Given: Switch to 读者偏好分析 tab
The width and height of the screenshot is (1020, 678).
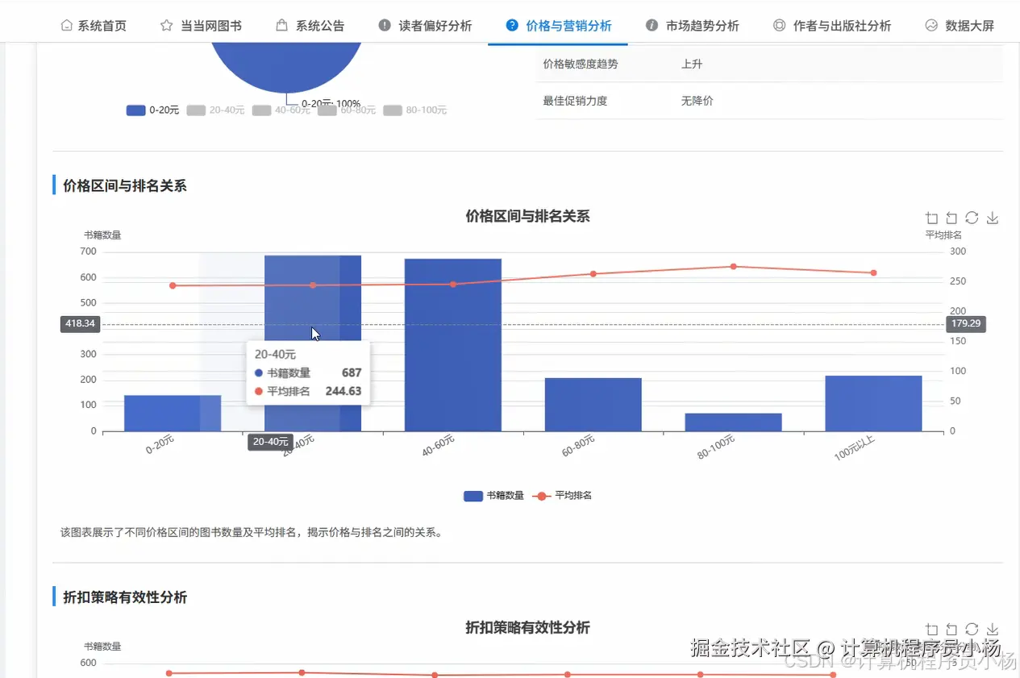Looking at the screenshot, I should [x=425, y=26].
